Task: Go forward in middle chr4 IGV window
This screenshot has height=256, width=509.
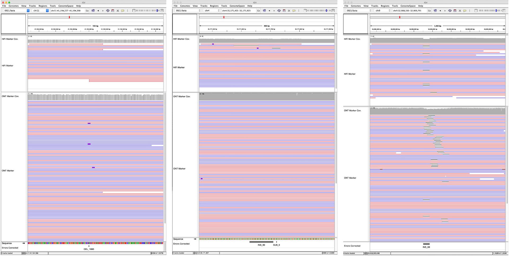Action: click(274, 11)
